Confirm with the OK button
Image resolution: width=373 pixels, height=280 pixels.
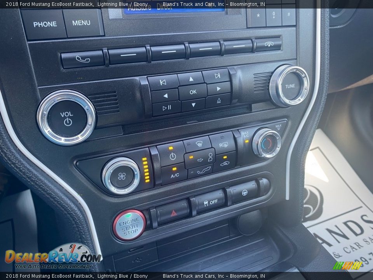pyautogui.click(x=193, y=92)
